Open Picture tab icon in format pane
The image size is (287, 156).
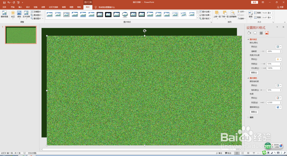267,33
